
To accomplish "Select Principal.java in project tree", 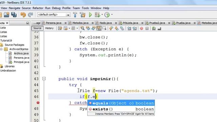I will point(21,62).
